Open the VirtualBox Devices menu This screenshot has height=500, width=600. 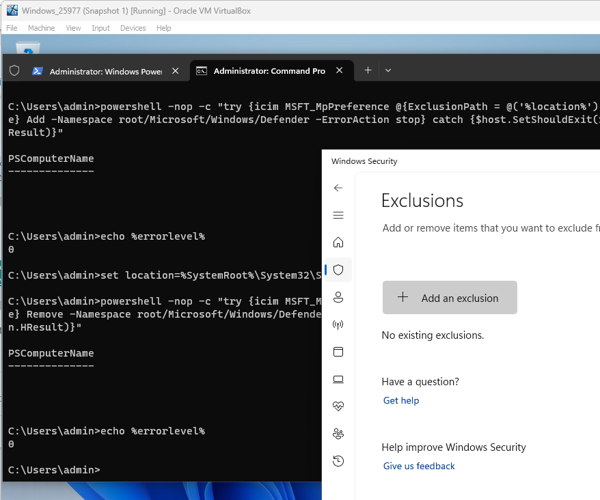(133, 28)
